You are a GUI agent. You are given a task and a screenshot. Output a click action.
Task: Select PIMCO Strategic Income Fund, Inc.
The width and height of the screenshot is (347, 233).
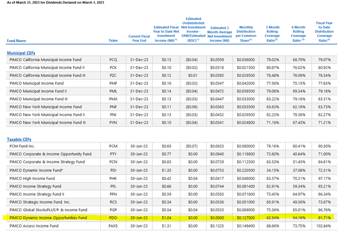40,202
